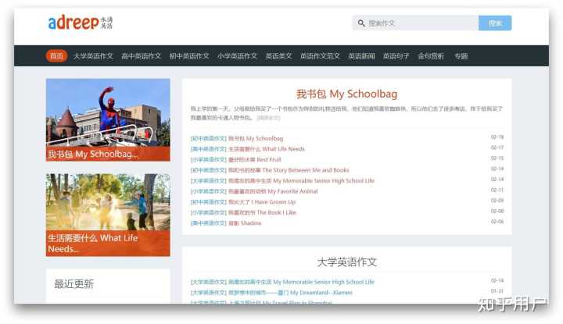Screen dimensions: 563x324
Task: Select the 首页 home tab
Action: click(56, 56)
